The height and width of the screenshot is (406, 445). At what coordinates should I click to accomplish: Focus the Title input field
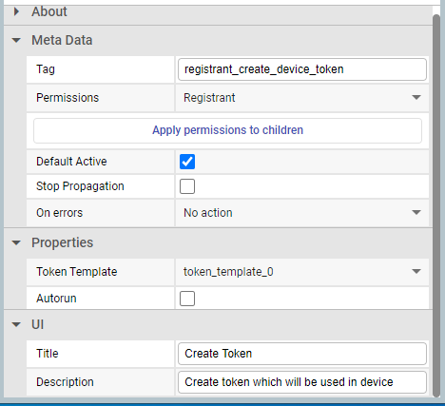(302, 354)
